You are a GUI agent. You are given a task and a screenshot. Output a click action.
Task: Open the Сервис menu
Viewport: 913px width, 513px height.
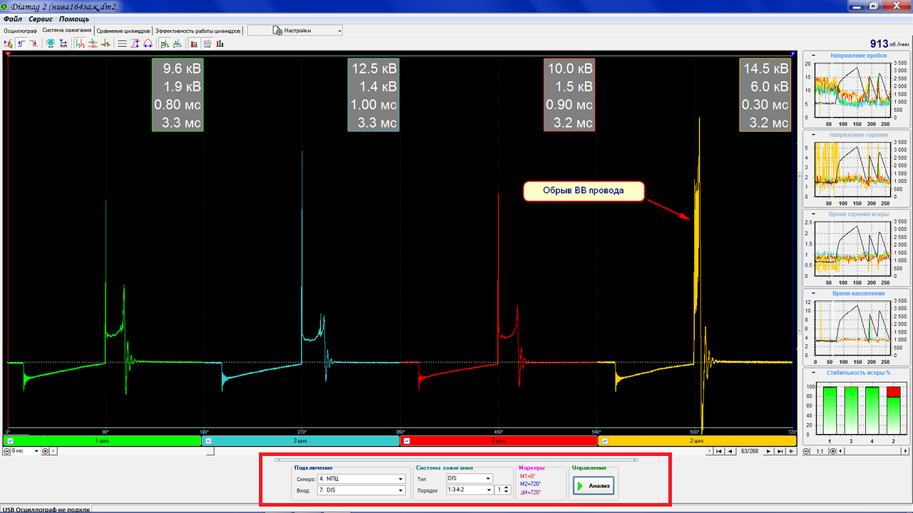[x=40, y=19]
